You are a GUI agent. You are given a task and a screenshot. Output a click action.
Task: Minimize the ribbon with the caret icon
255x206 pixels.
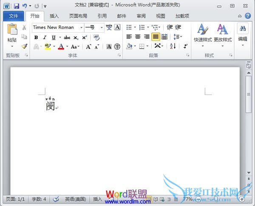(x=240, y=16)
